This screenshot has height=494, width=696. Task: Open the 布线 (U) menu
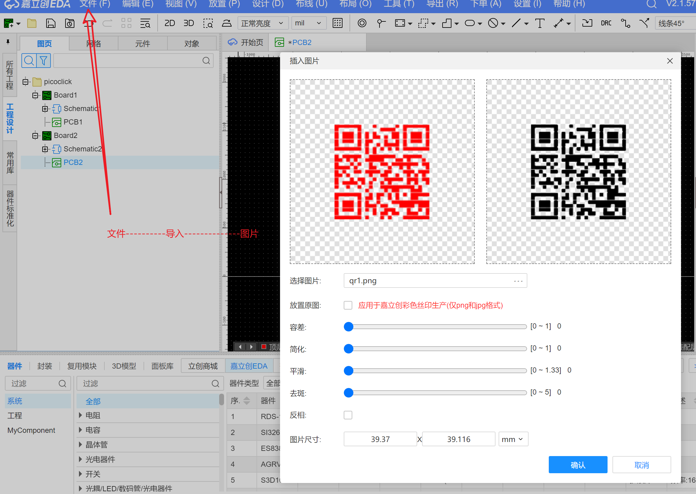coord(312,4)
